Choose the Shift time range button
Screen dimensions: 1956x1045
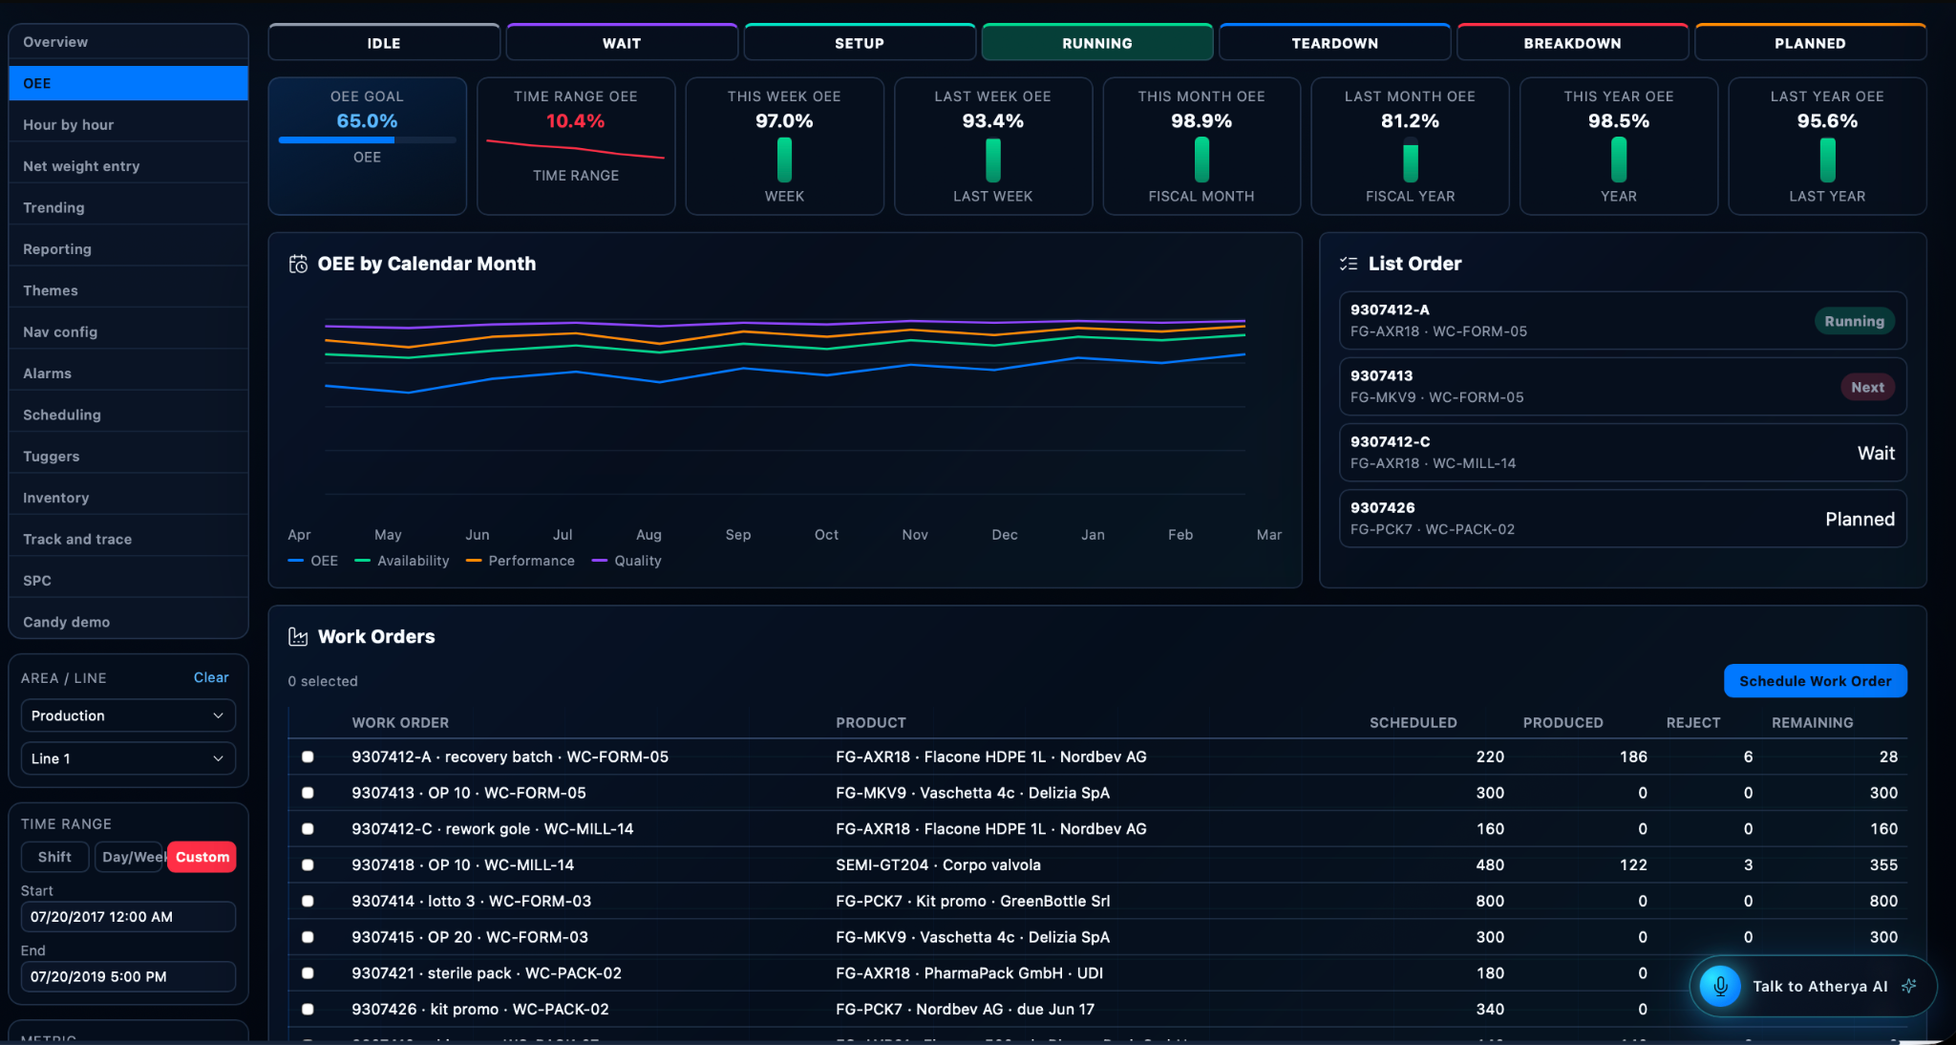[x=54, y=857]
